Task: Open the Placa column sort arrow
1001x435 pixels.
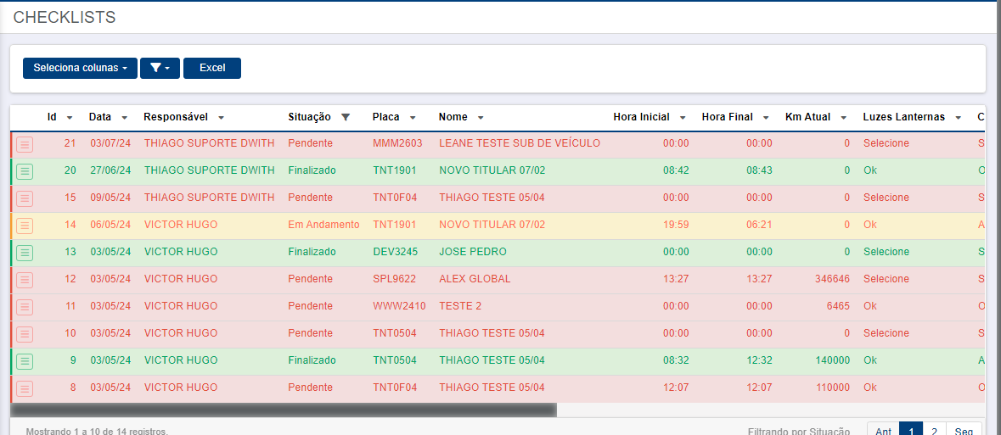Action: (x=413, y=117)
